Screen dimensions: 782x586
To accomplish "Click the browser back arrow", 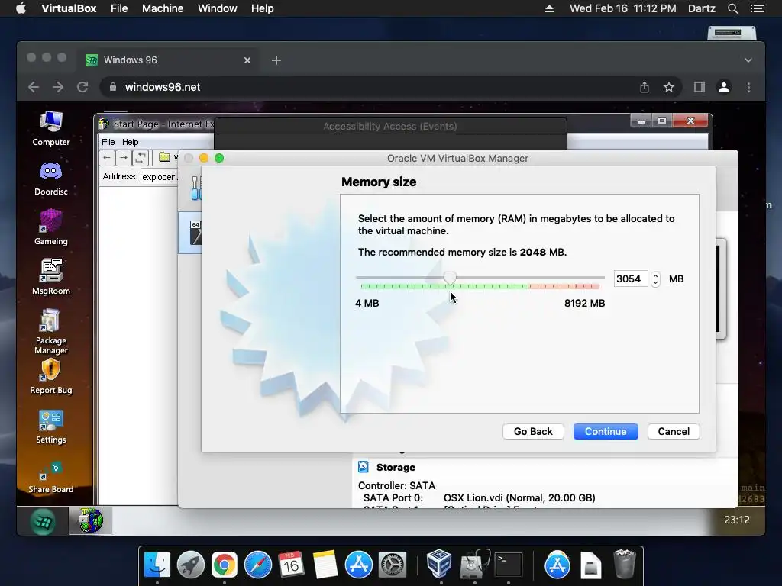I will 34,87.
